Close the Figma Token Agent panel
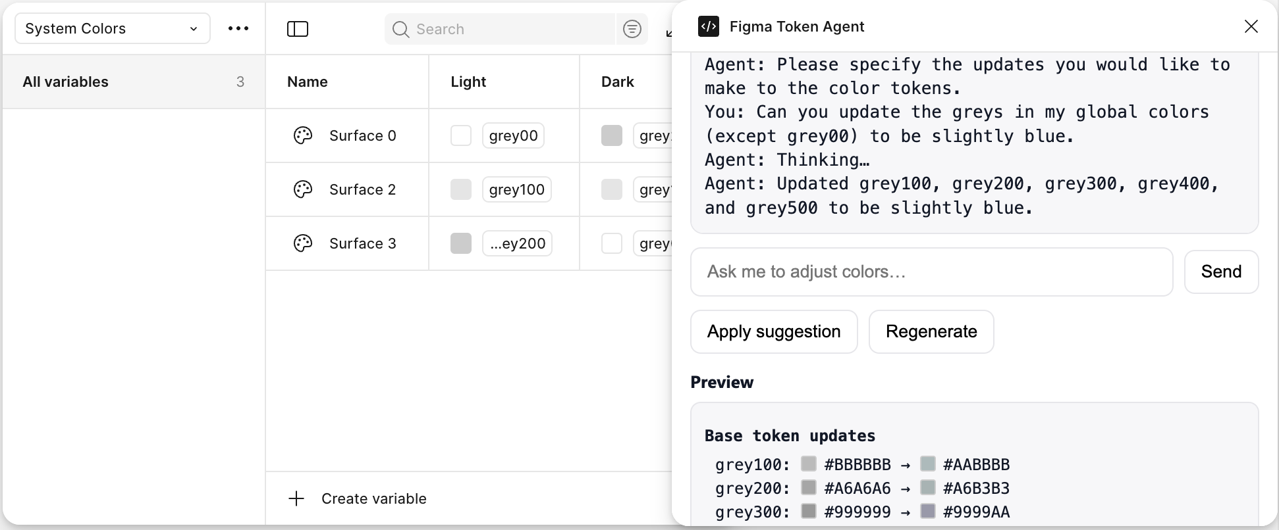The image size is (1279, 530). click(x=1251, y=26)
